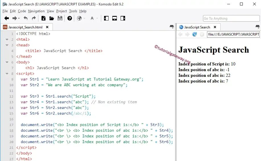This screenshot has height=161, width=261.
Task: Create a new file with New File icon
Action: pyautogui.click(x=43, y=18)
